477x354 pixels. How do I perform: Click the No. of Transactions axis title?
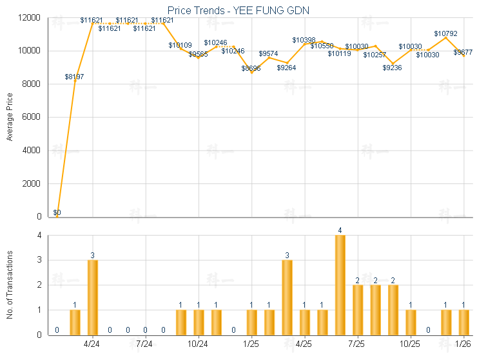pos(10,284)
